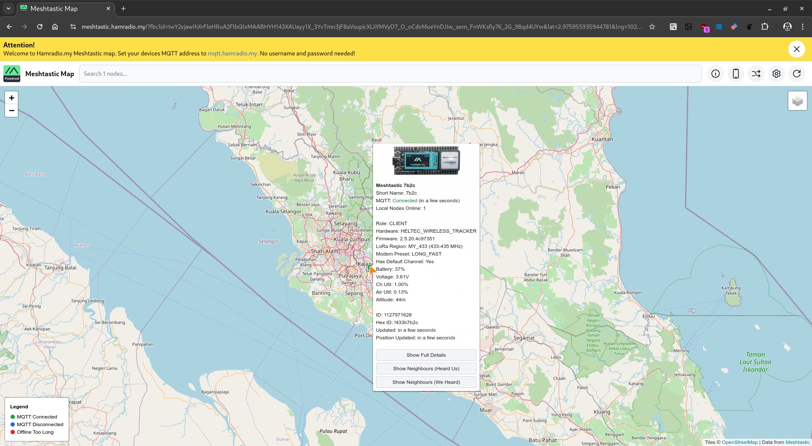812x446 pixels.
Task: Zoom in the map with plus button
Action: (x=11, y=98)
